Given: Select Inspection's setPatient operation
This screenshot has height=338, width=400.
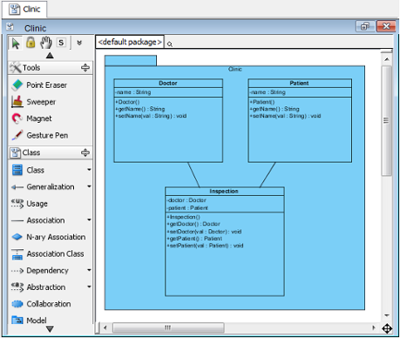Looking at the screenshot, I should (x=205, y=246).
